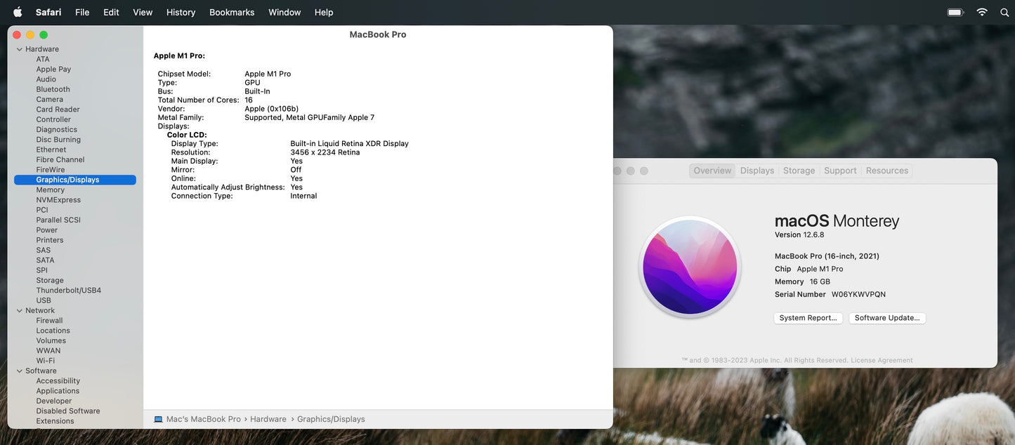Click the System Report button
Viewport: 1015px width, 445px height.
[808, 318]
